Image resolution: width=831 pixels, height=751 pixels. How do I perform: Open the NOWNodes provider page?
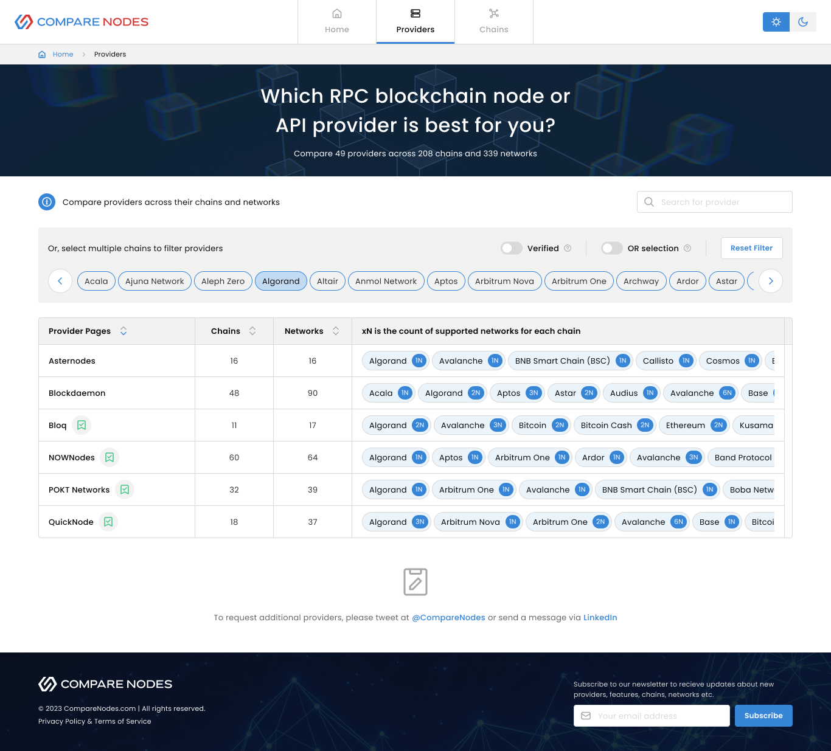pos(72,457)
